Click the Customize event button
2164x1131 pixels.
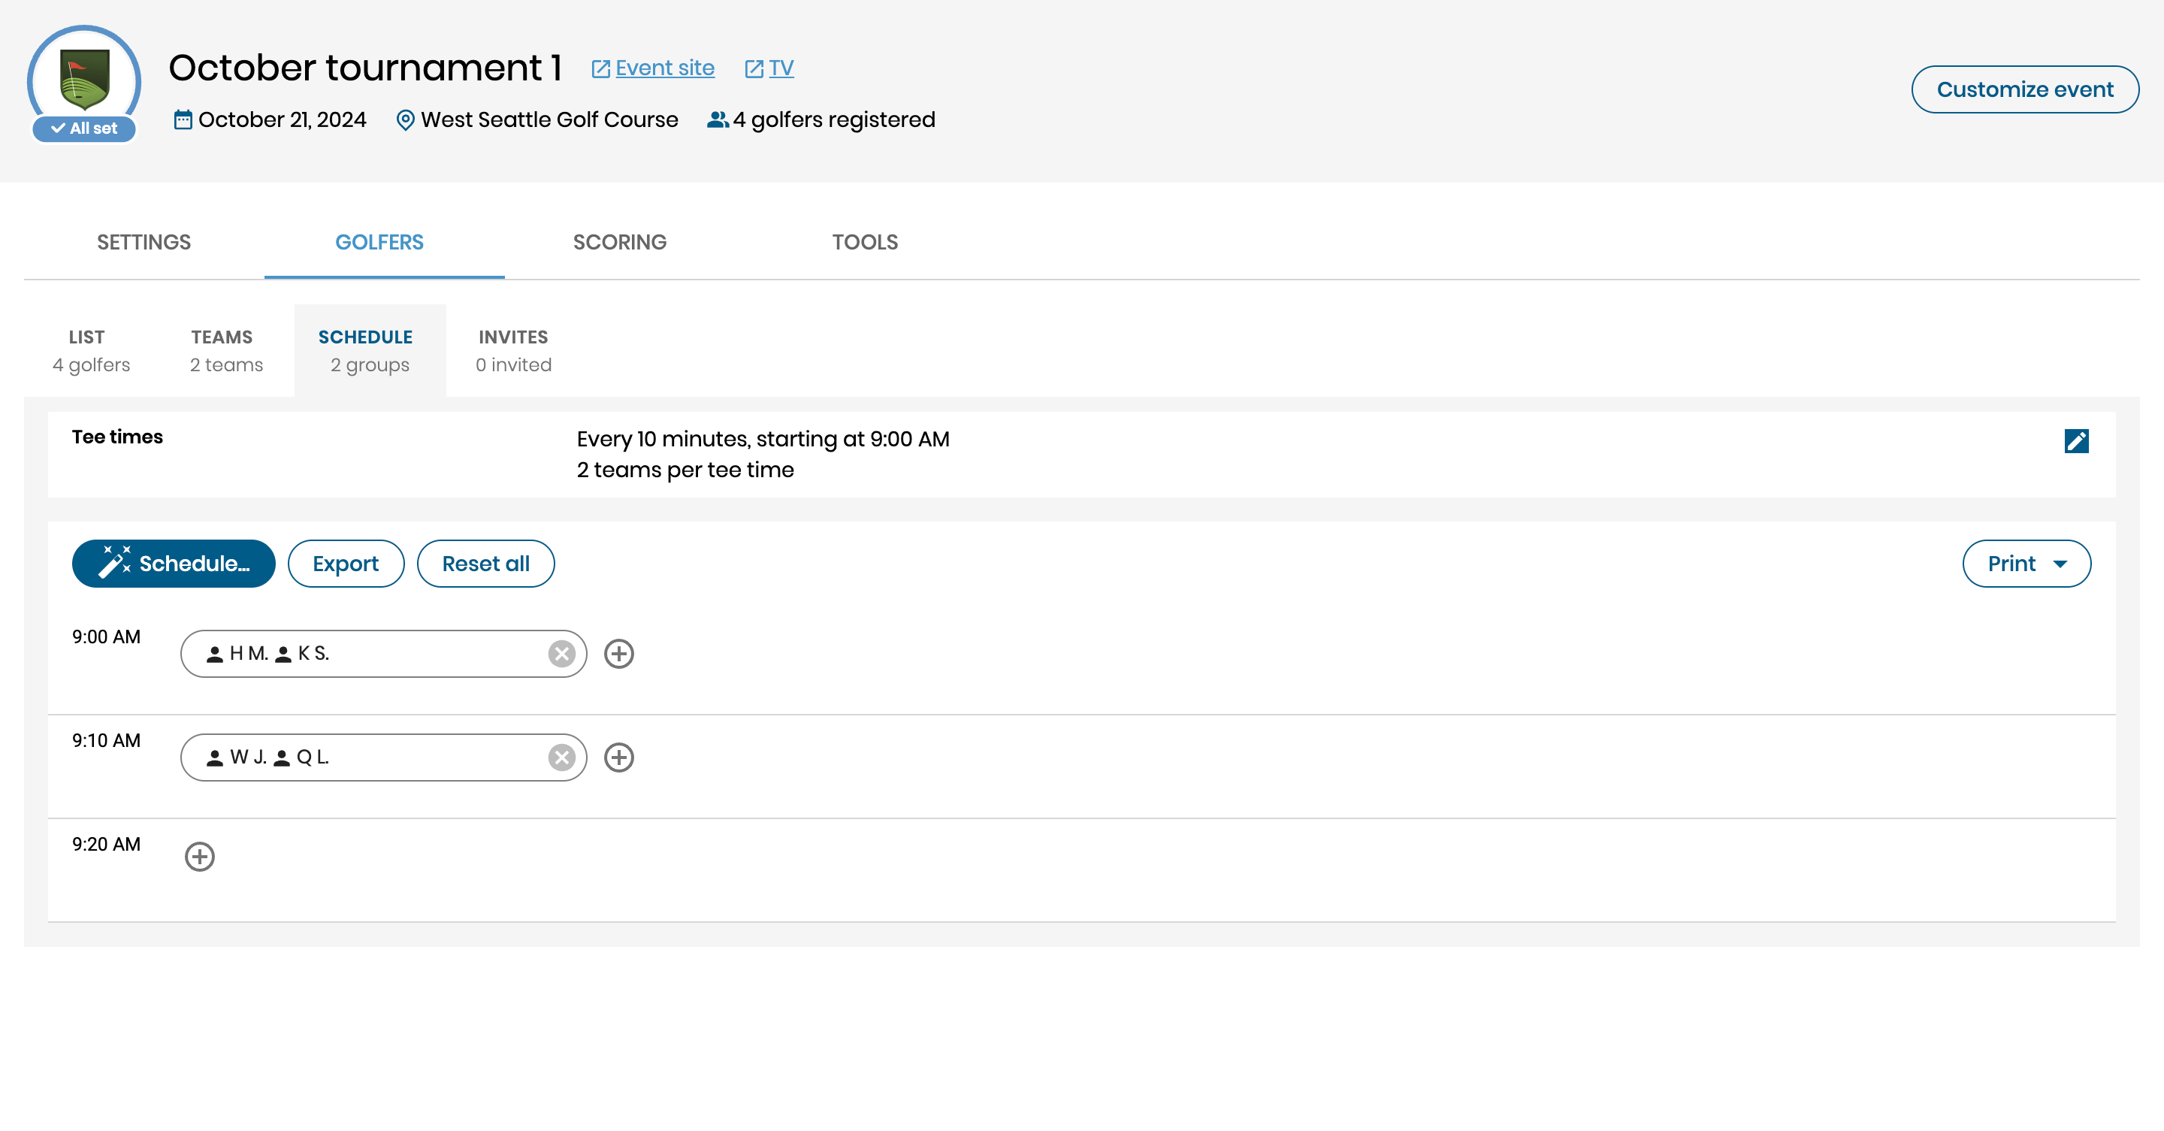coord(2023,89)
